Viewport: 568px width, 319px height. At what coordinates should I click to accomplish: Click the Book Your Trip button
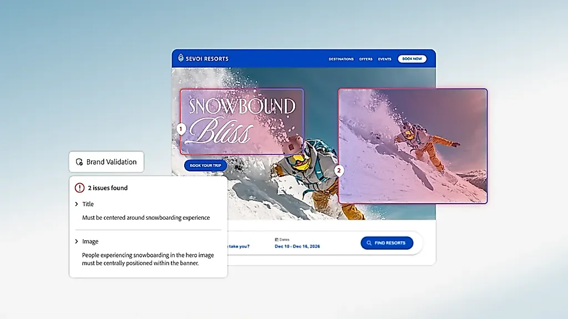(205, 165)
